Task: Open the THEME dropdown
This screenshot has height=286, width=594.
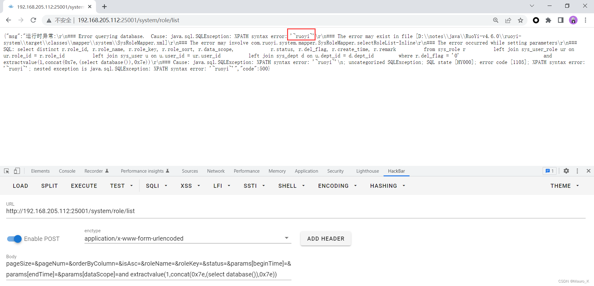Action: 565,186
